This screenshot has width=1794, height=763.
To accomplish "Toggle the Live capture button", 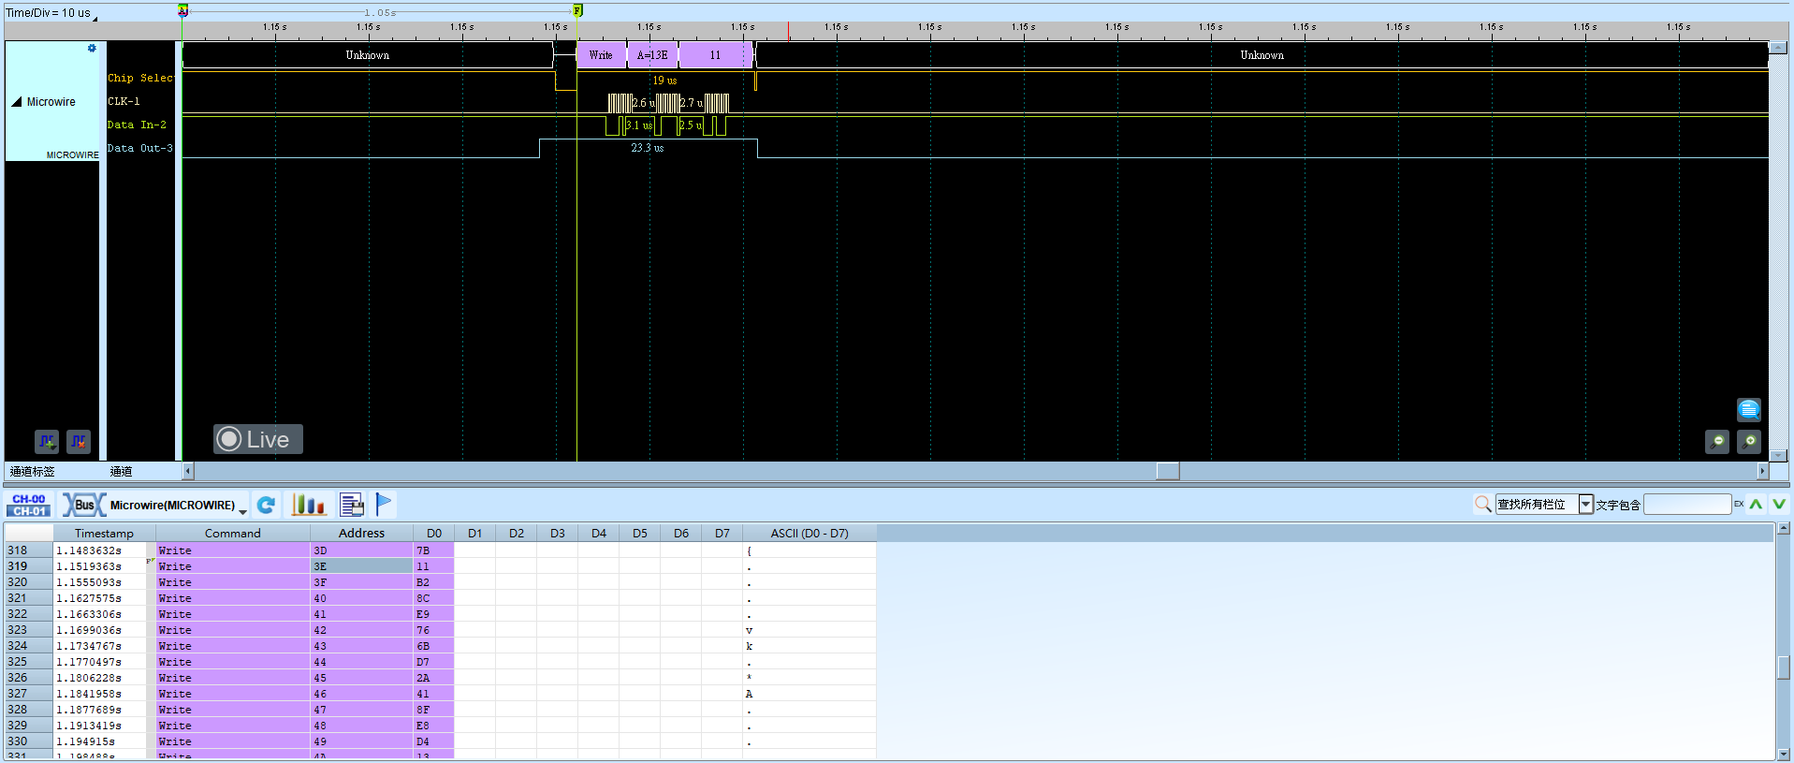I will coord(257,439).
